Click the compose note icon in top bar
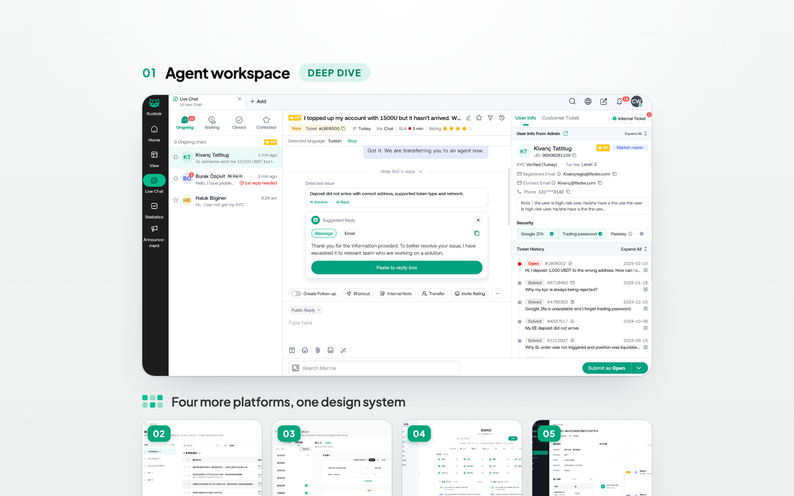Screen dimensions: 794x496 [604, 102]
